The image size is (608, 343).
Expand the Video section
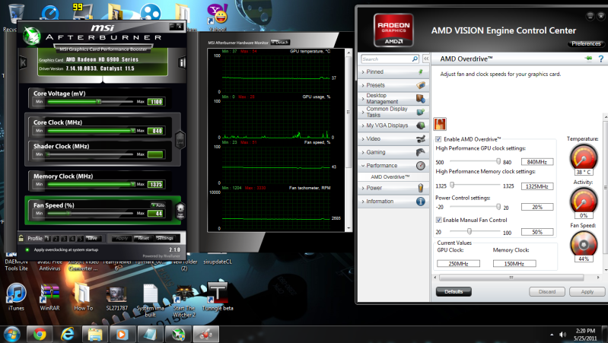(x=393, y=138)
